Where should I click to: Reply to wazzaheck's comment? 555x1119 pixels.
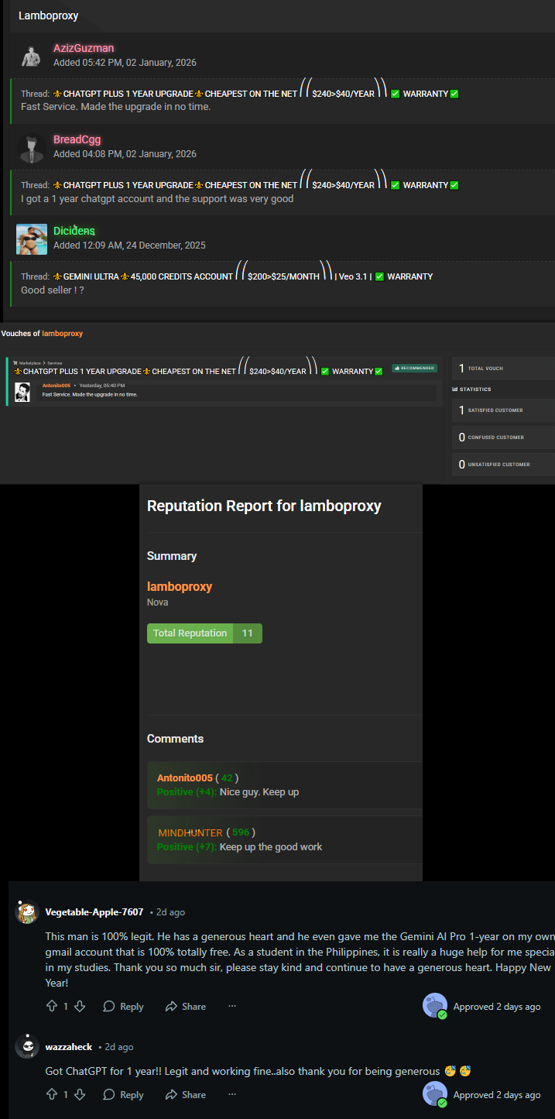(x=123, y=1095)
